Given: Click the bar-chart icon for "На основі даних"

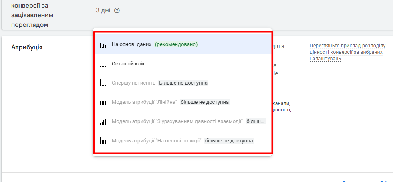Looking at the screenshot, I should [104, 44].
